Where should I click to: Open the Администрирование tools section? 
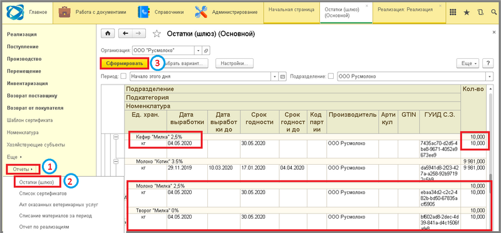point(226,12)
